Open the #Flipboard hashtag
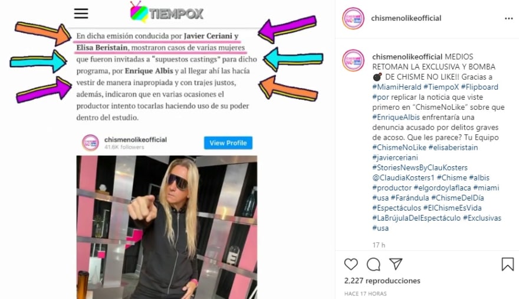Image resolution: width=519 pixels, height=299 pixels. [x=479, y=87]
